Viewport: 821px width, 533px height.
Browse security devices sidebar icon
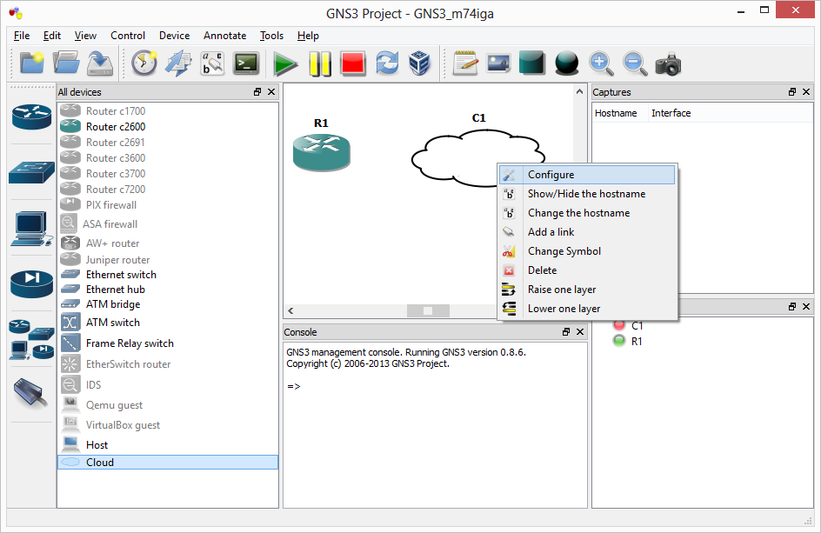[31, 283]
